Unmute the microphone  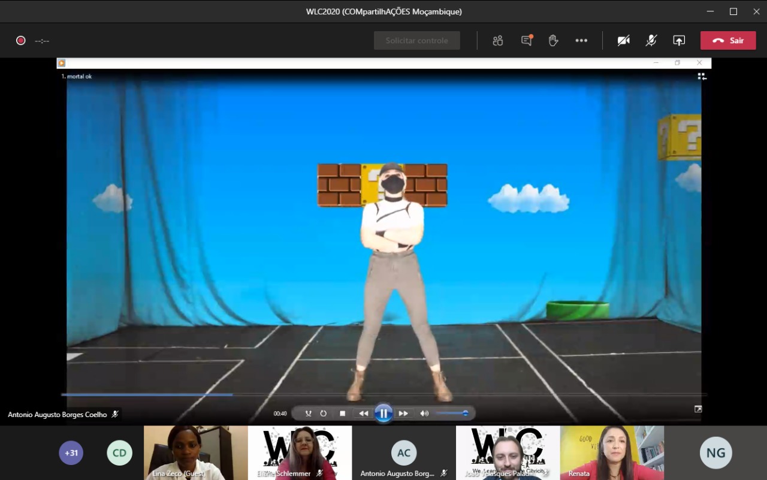click(651, 41)
